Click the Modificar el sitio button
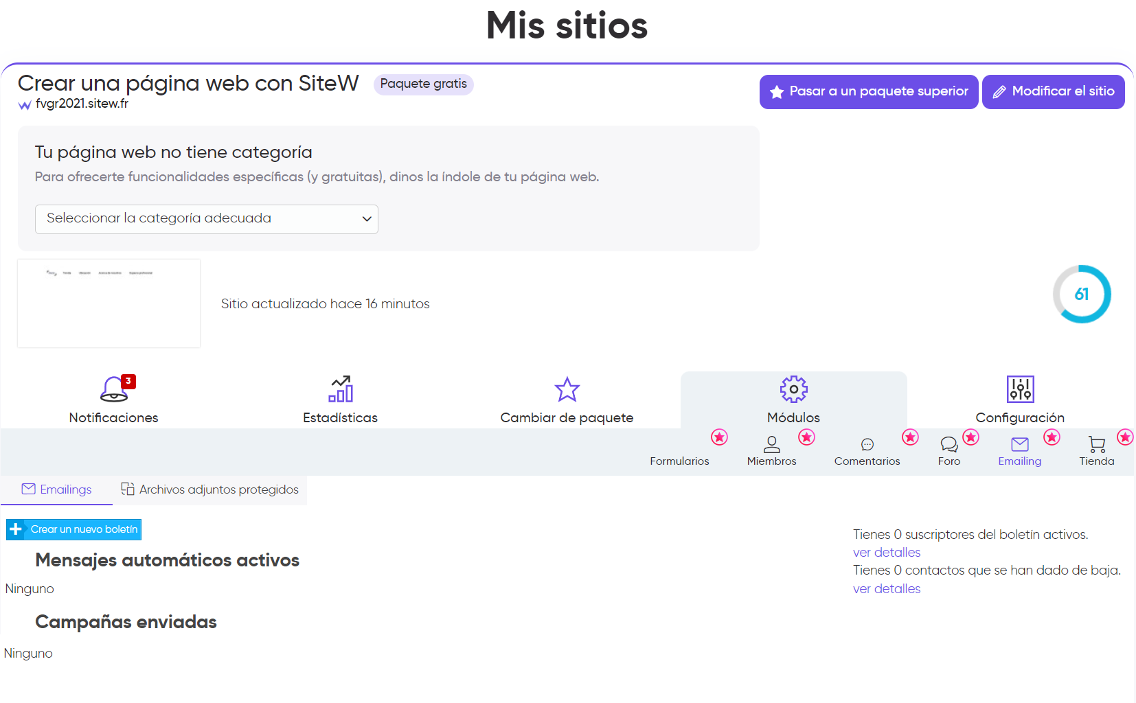This screenshot has height=703, width=1136. pos(1054,92)
